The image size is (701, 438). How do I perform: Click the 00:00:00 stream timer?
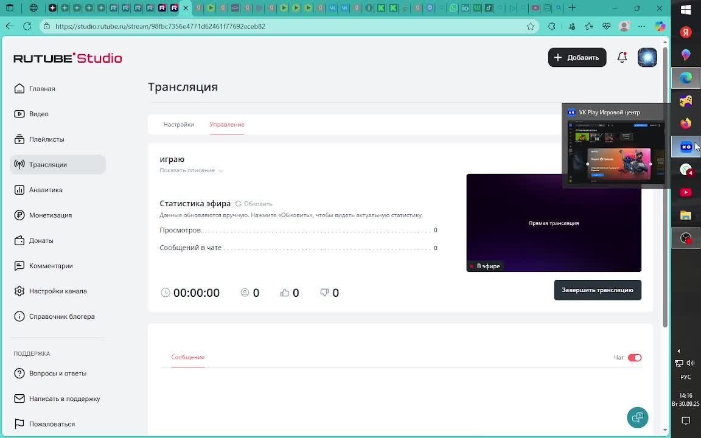197,293
